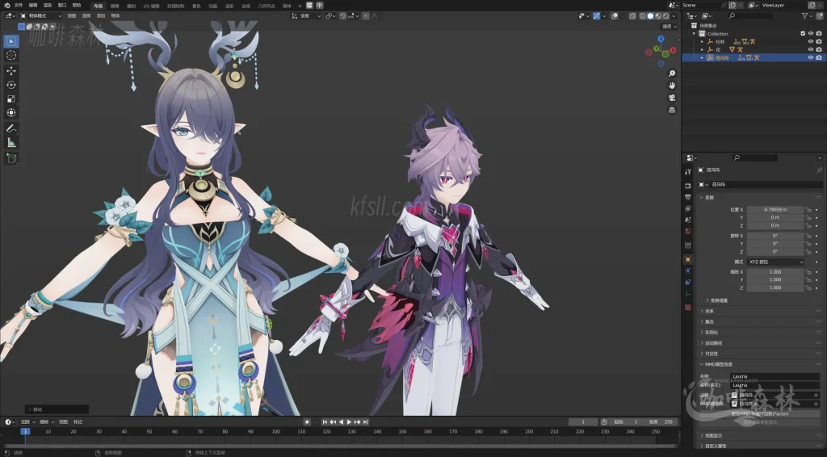Select the 3D Cursor tool

pos(11,56)
